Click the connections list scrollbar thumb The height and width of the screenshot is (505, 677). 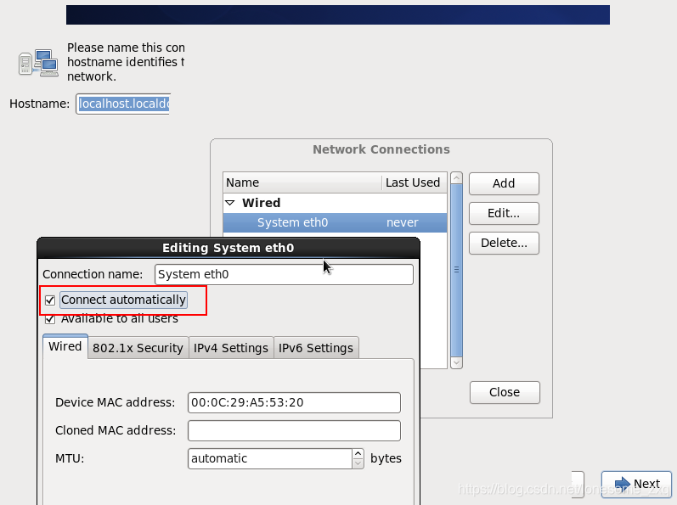tap(456, 270)
